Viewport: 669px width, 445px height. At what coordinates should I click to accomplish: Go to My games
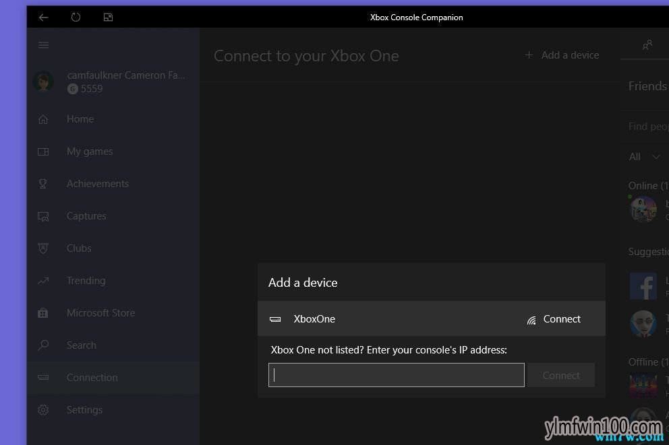(x=113, y=151)
